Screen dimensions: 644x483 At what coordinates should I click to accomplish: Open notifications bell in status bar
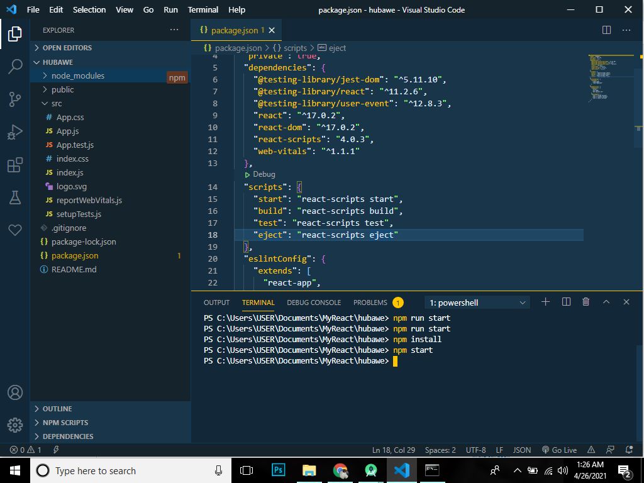point(629,450)
